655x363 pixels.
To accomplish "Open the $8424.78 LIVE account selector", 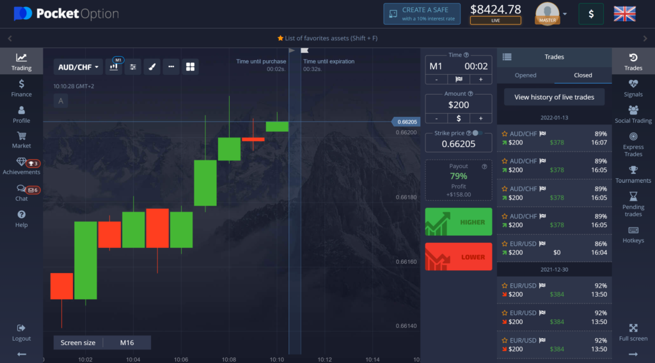I will (x=496, y=14).
